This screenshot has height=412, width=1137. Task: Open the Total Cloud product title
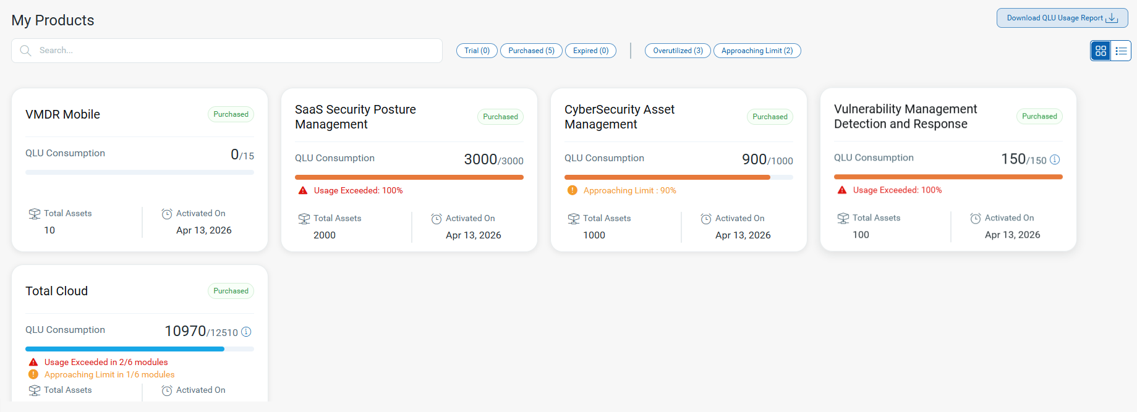(x=56, y=291)
